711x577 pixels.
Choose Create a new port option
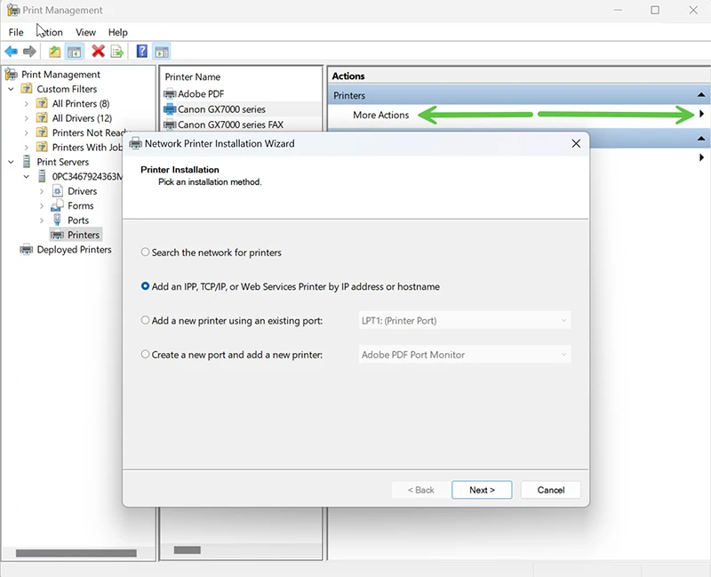click(x=145, y=354)
